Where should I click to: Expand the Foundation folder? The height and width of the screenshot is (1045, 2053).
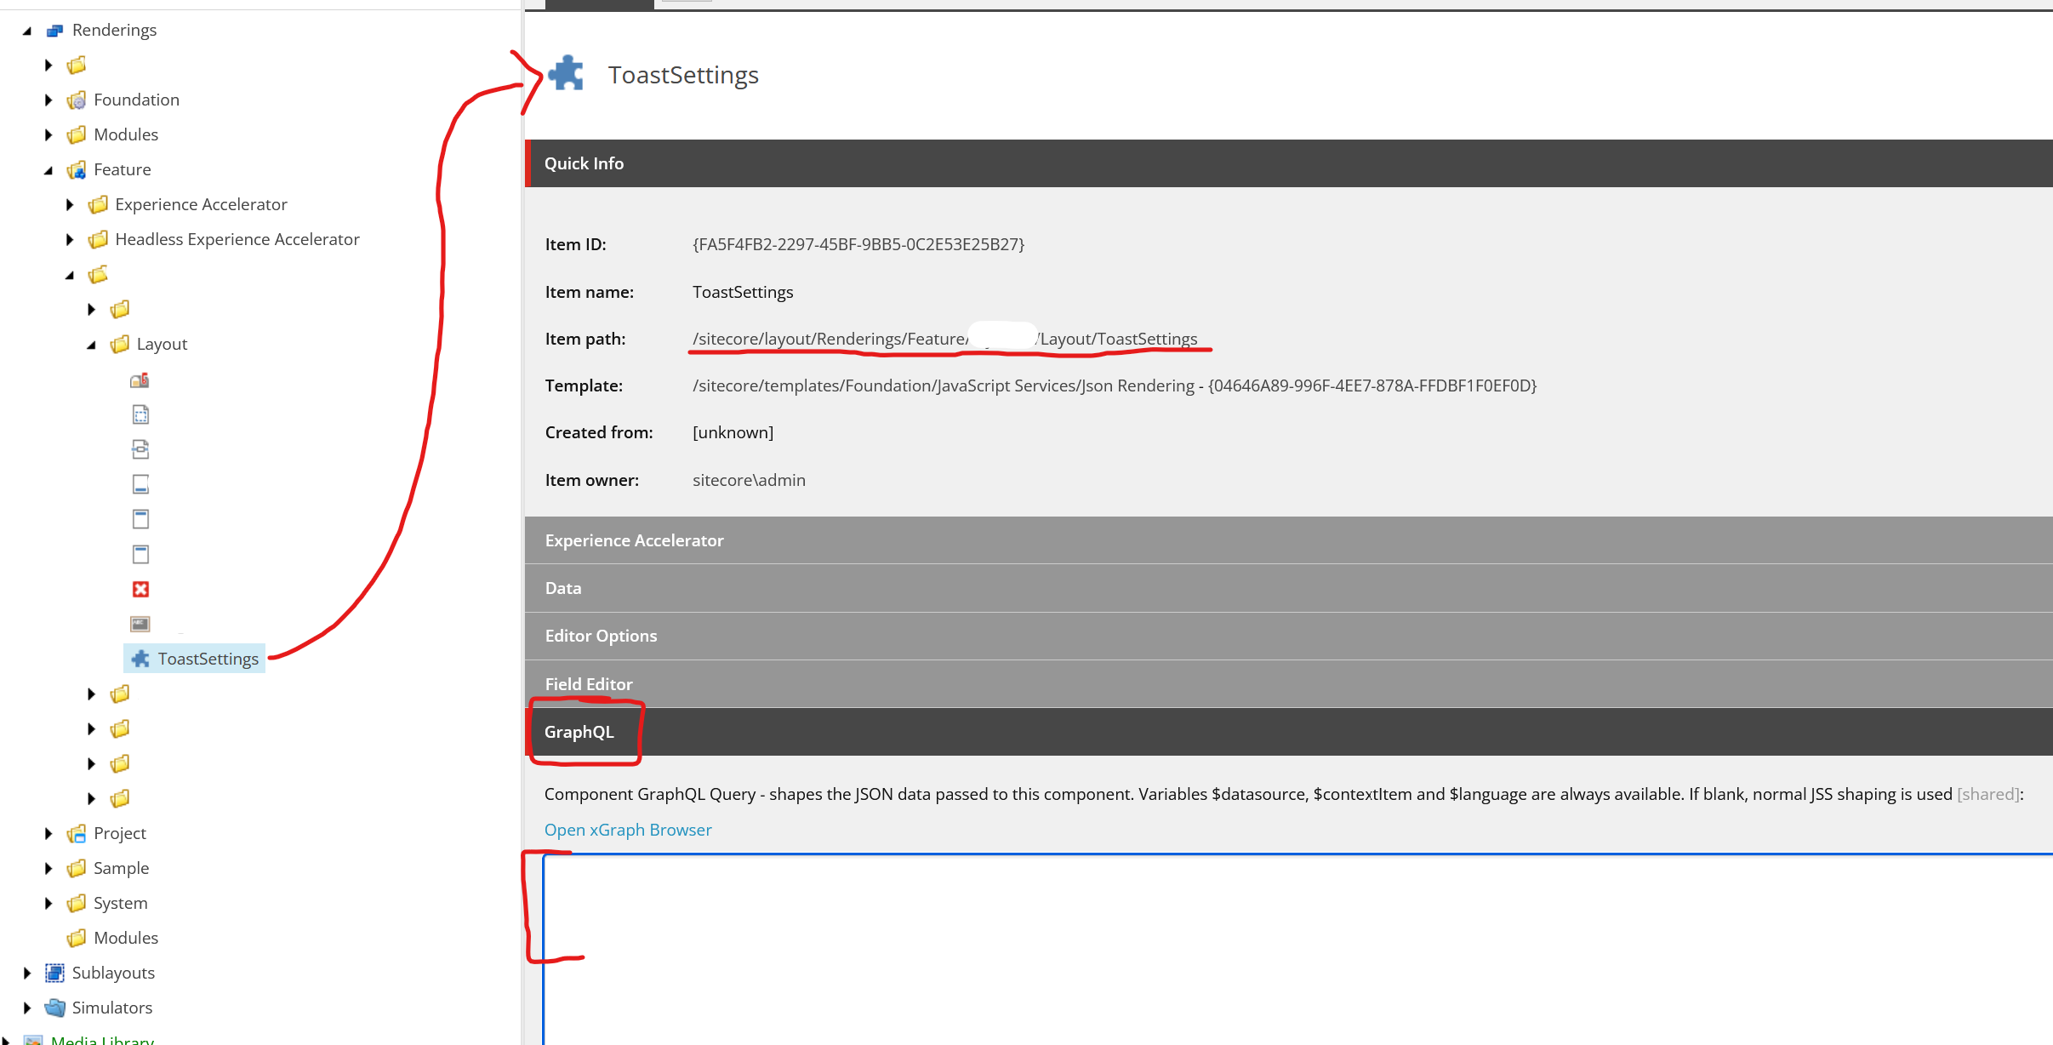click(x=48, y=100)
